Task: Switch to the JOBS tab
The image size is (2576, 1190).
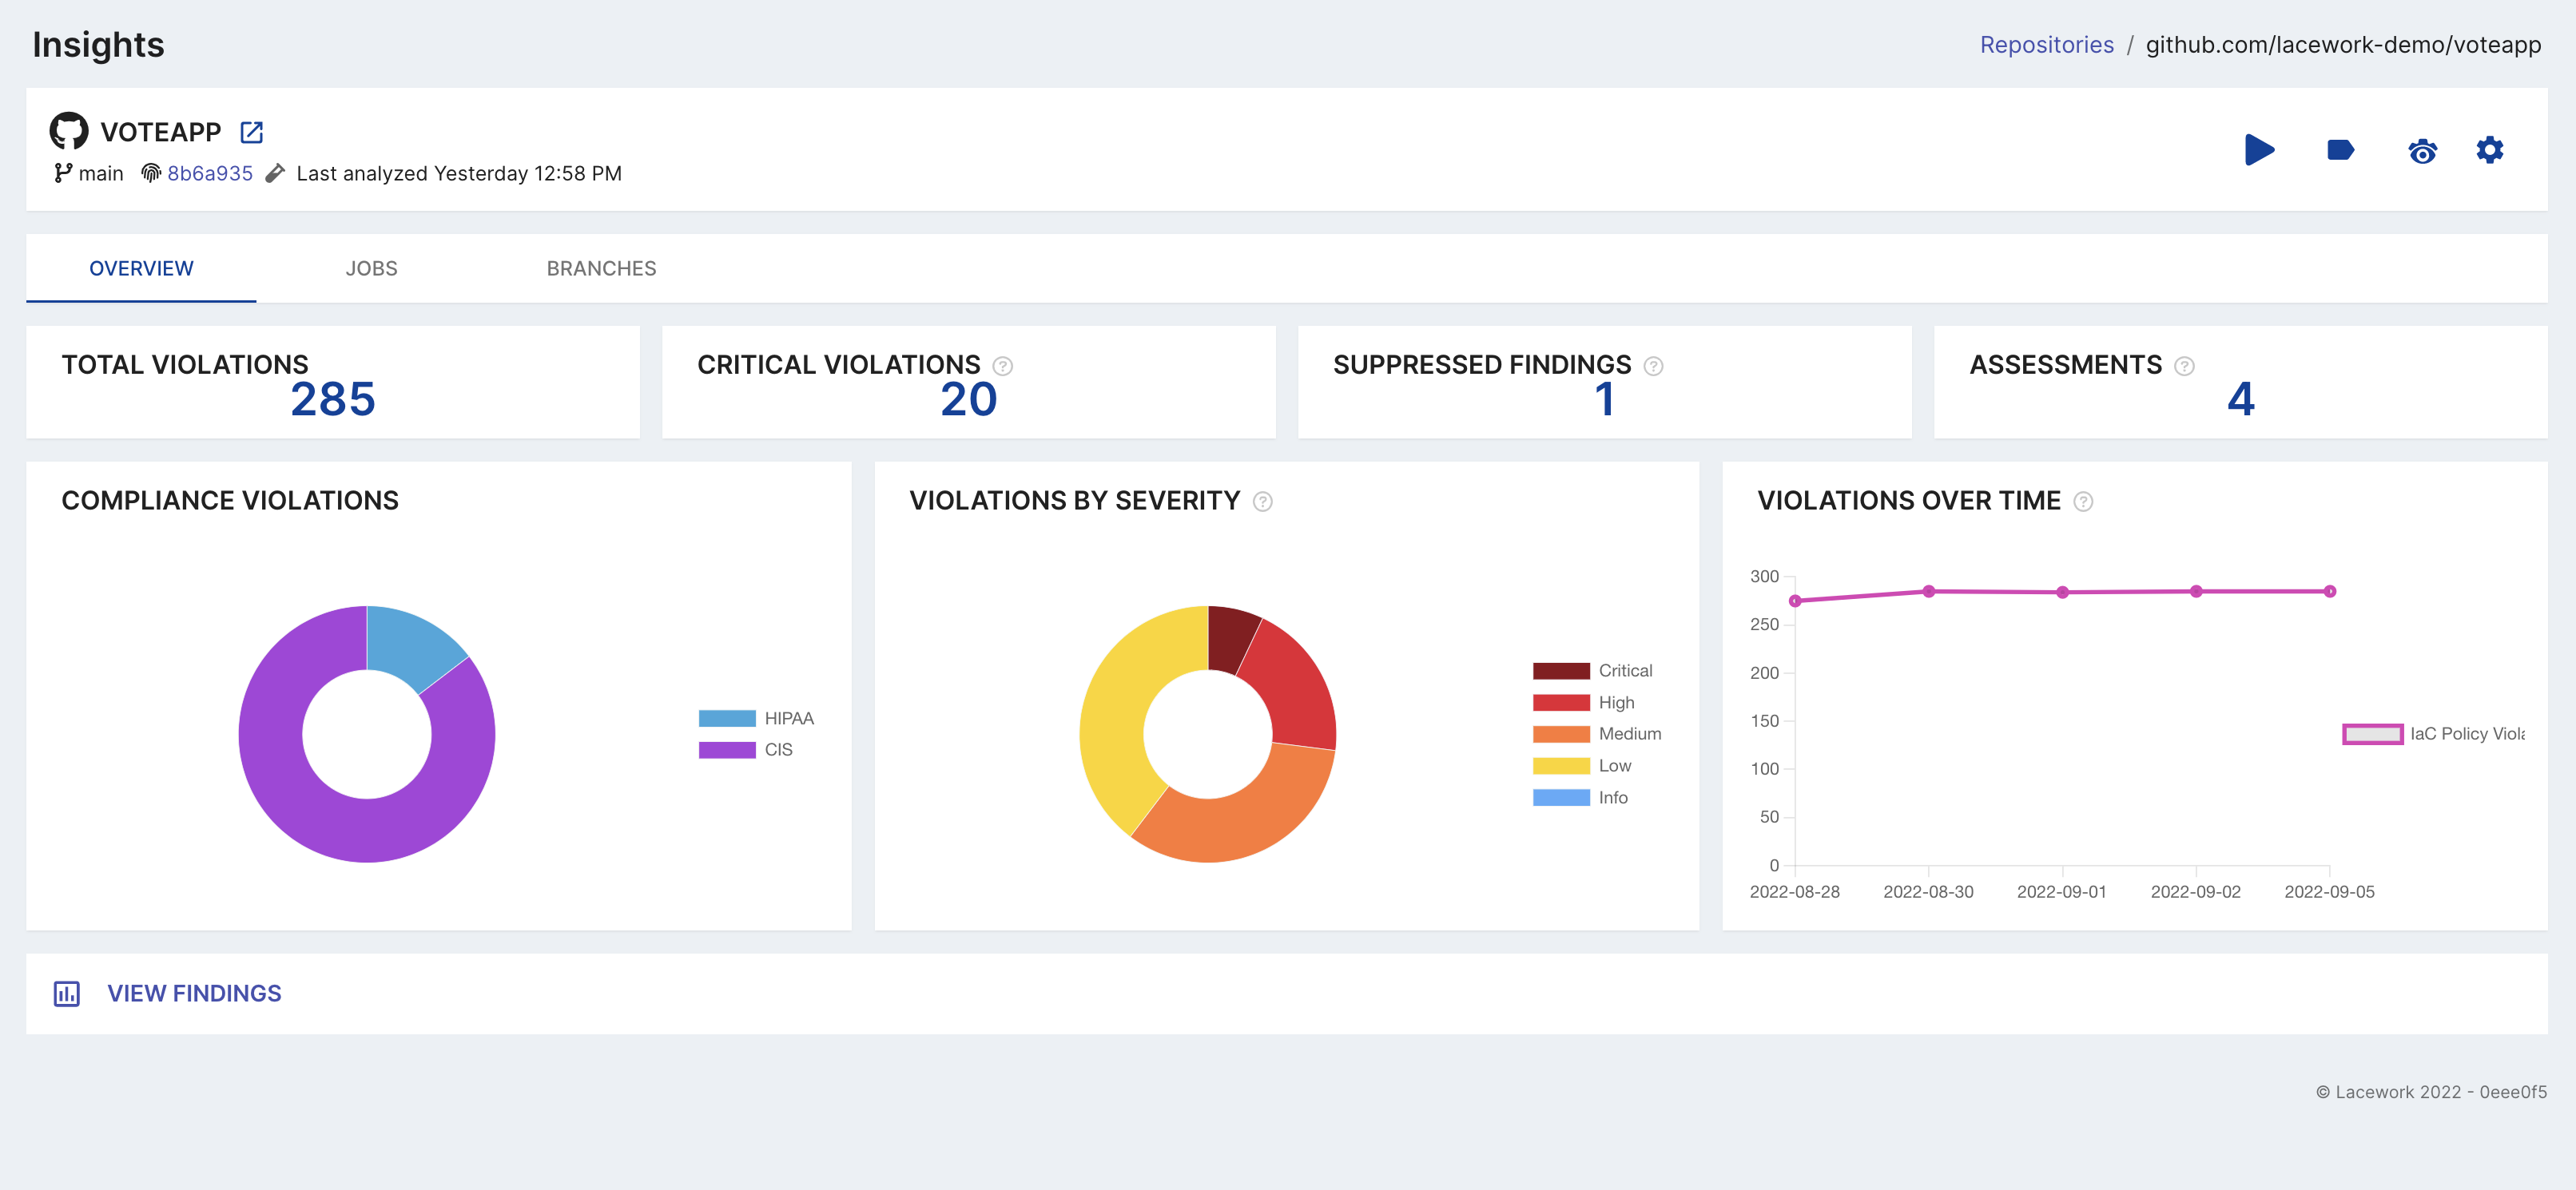Action: pyautogui.click(x=371, y=268)
